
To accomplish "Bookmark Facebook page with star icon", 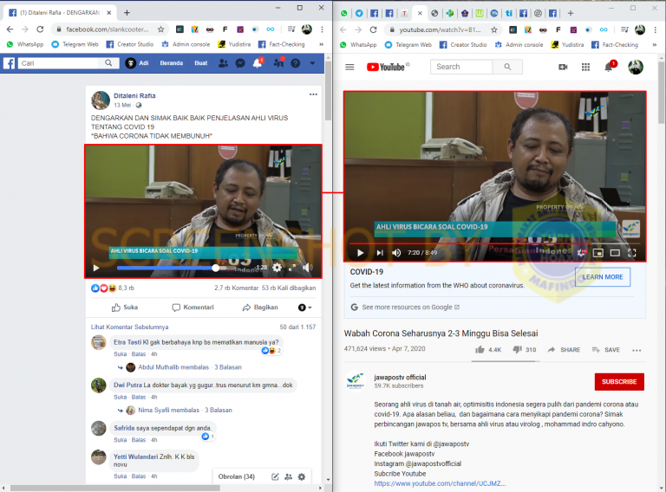I will click(x=160, y=29).
